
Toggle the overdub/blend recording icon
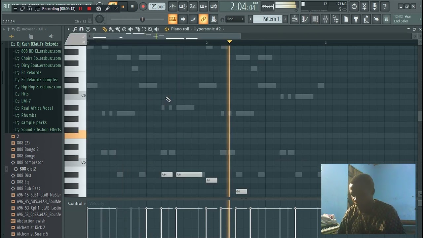coord(203,6)
